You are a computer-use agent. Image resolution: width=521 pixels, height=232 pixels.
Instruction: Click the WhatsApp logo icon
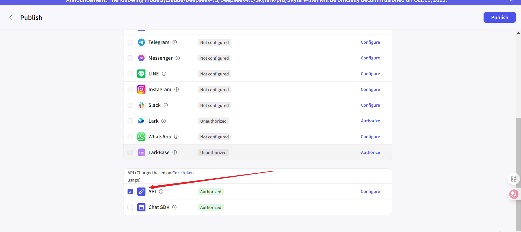141,137
